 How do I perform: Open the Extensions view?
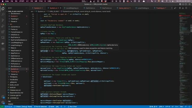tap(3, 32)
